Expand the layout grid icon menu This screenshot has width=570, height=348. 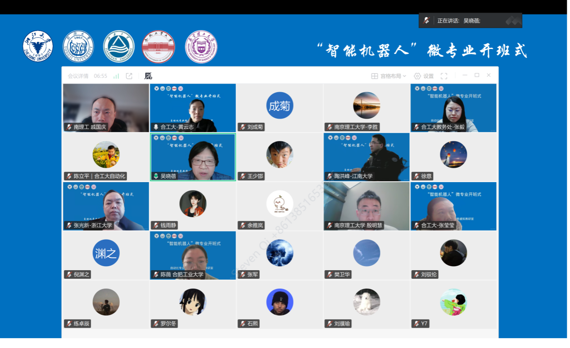click(374, 76)
